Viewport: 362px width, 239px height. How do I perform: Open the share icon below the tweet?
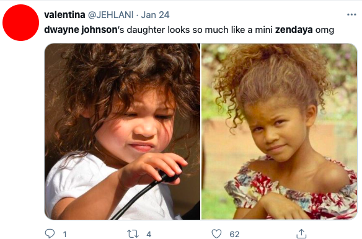click(301, 233)
